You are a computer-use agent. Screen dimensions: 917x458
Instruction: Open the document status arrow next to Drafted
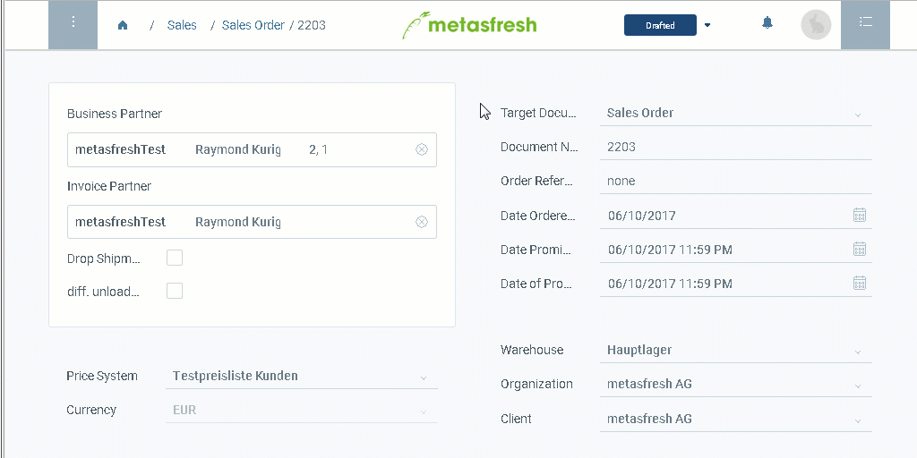tap(707, 25)
